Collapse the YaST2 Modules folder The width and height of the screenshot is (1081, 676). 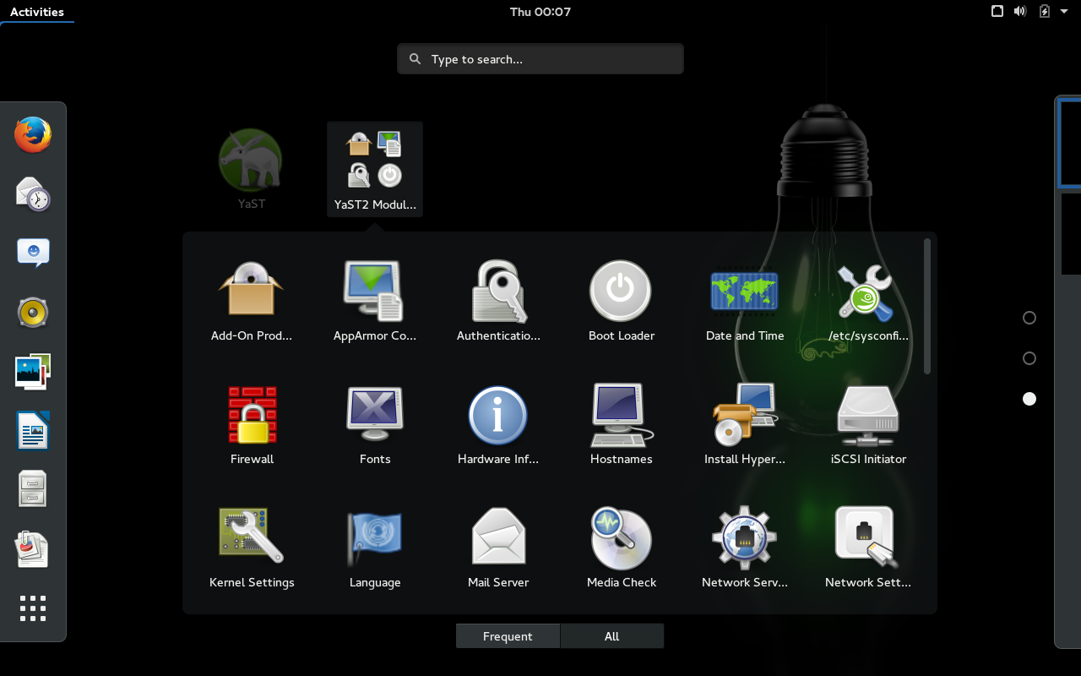tap(375, 169)
